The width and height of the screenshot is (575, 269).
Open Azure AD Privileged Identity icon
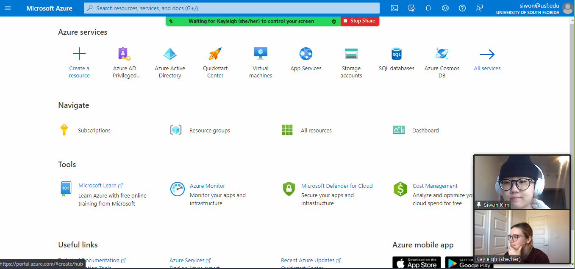click(x=124, y=54)
